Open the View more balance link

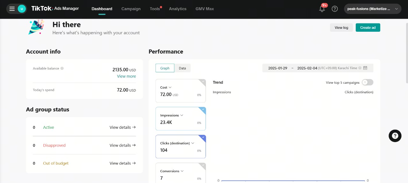point(127,76)
